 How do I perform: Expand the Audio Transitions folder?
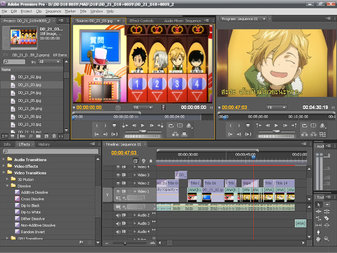pos(4,159)
